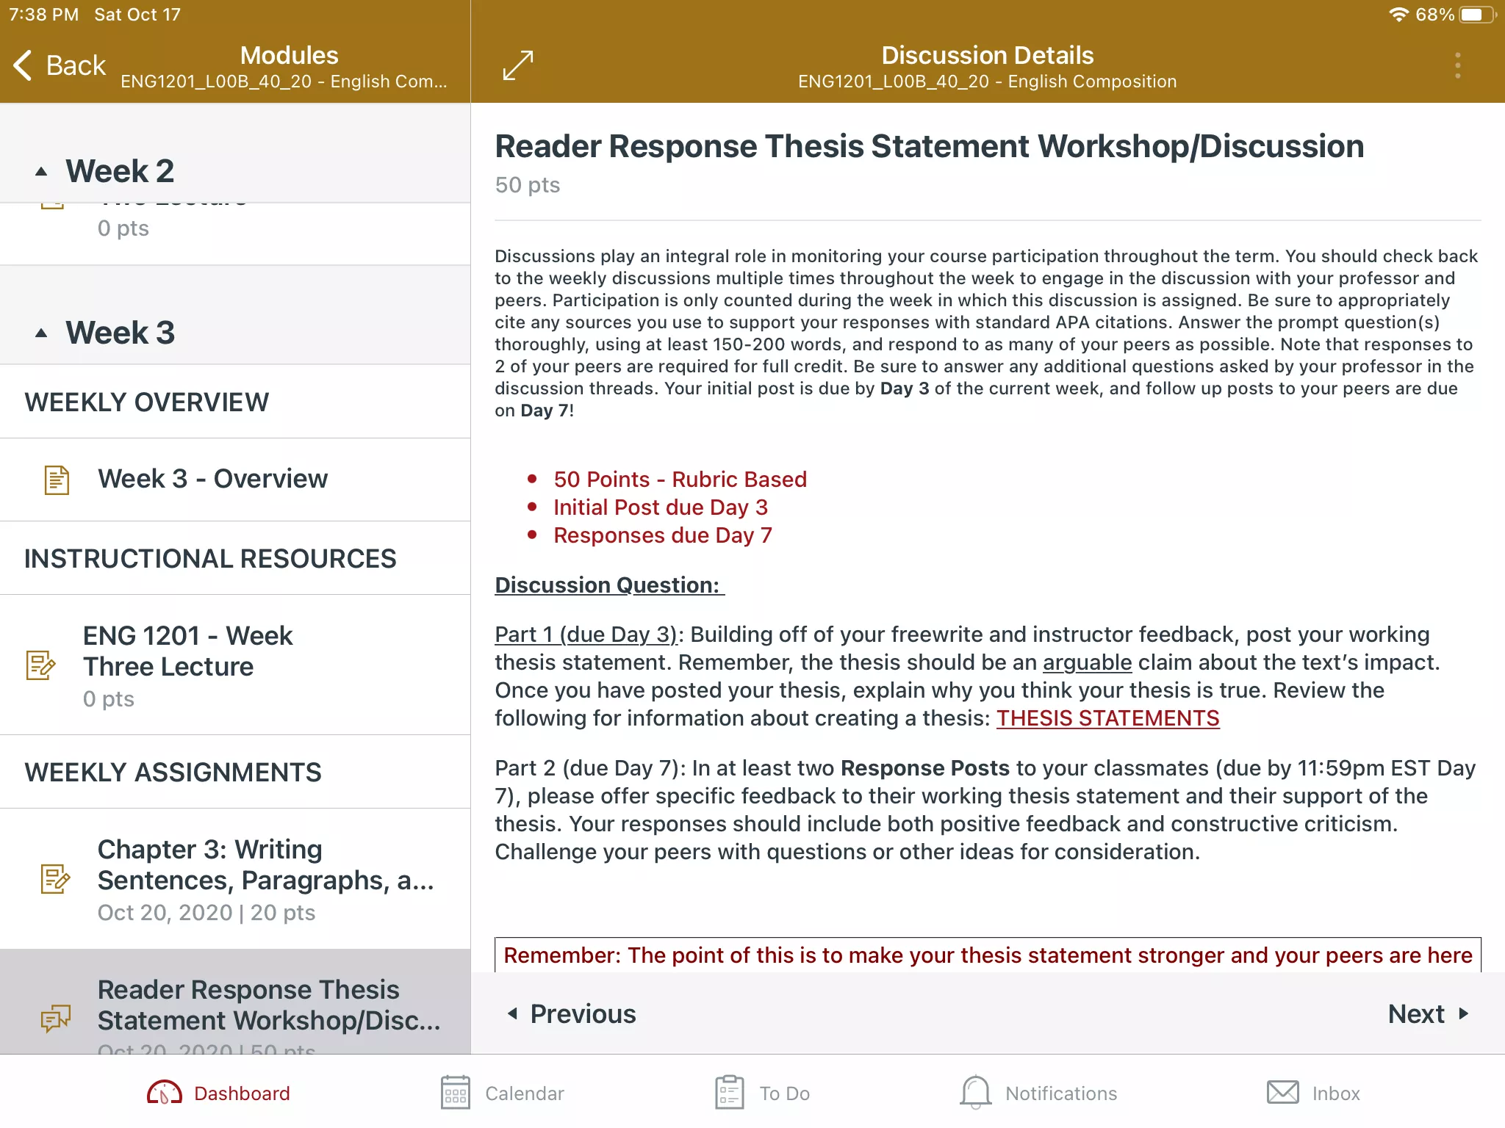Tap the Wi-Fi status icon
Image resolution: width=1505 pixels, height=1128 pixels.
coord(1398,15)
